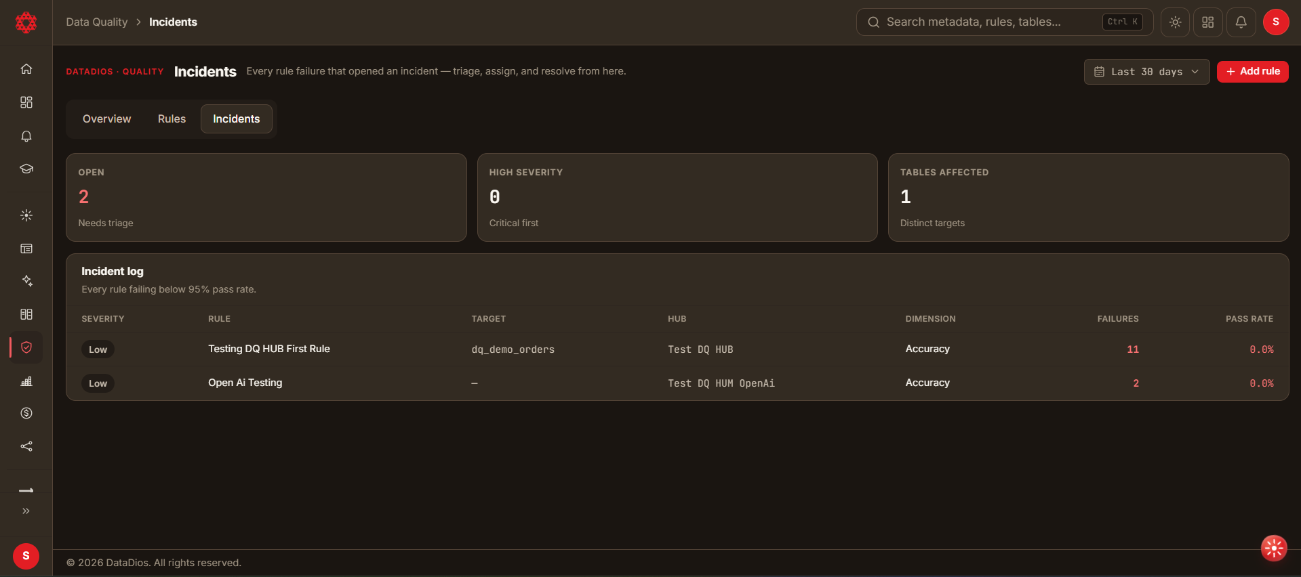
Task: Open the bar chart icon in the sidebar
Action: point(26,381)
